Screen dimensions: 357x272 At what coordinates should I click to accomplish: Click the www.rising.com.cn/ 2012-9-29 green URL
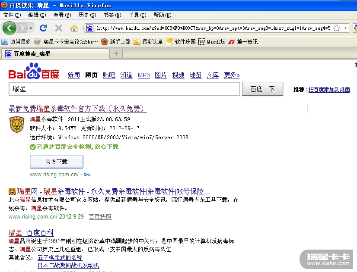46,216
